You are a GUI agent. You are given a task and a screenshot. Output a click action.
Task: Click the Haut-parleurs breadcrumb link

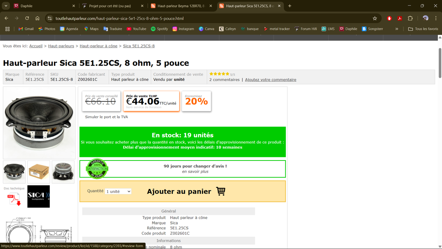(x=61, y=46)
